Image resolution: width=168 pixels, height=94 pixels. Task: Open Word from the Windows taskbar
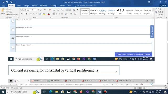[x=99, y=92]
